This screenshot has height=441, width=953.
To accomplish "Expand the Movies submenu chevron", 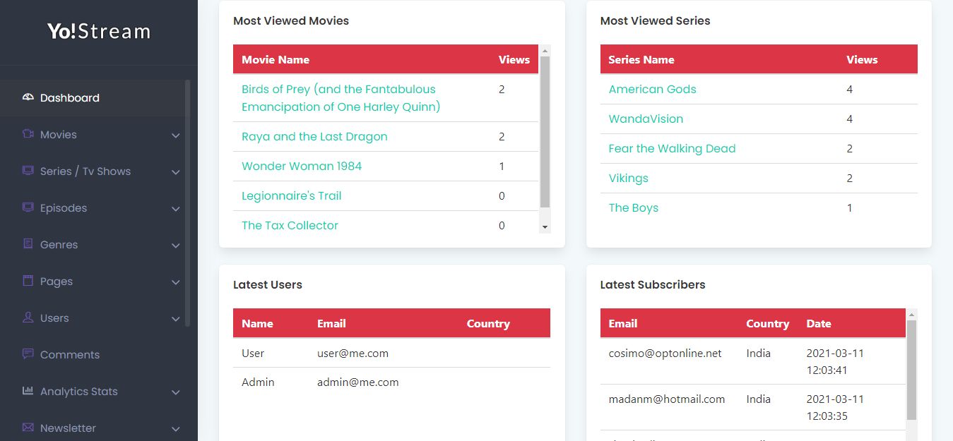I will (x=176, y=135).
